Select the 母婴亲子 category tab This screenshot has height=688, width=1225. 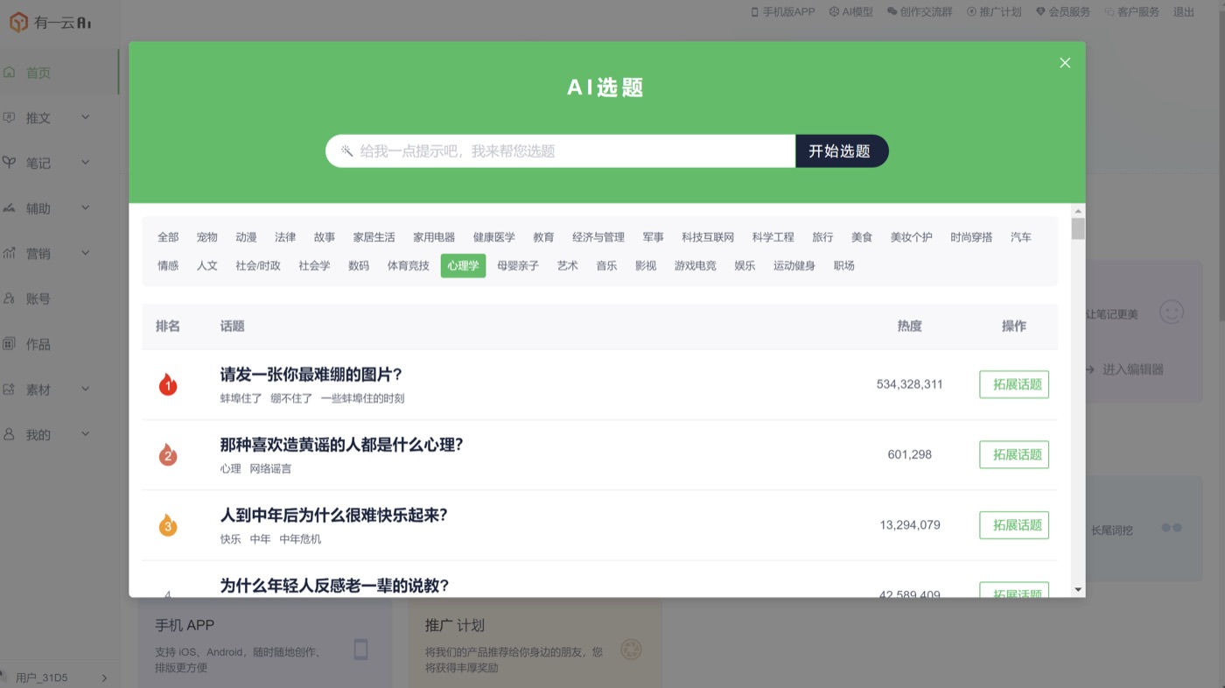coord(518,265)
